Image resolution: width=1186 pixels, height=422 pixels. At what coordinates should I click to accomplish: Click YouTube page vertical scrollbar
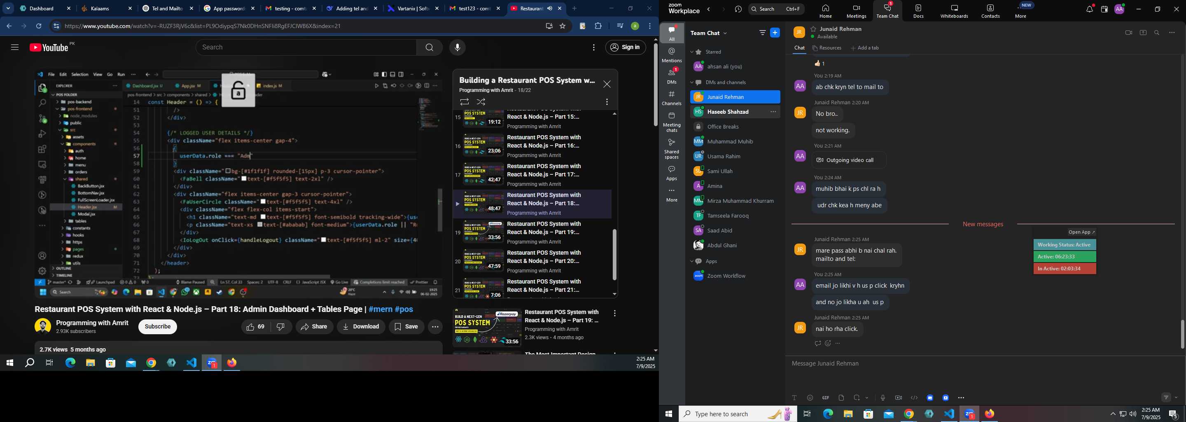656,84
